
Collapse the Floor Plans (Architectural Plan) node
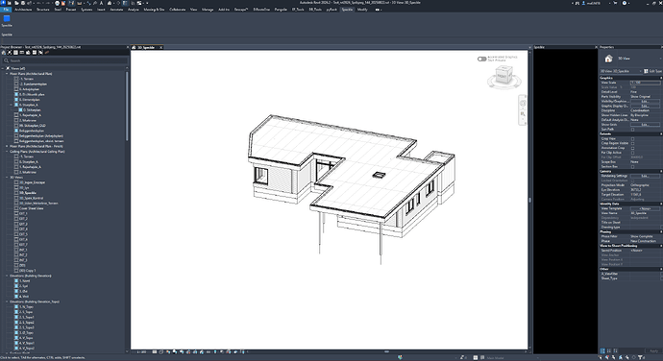pos(7,74)
